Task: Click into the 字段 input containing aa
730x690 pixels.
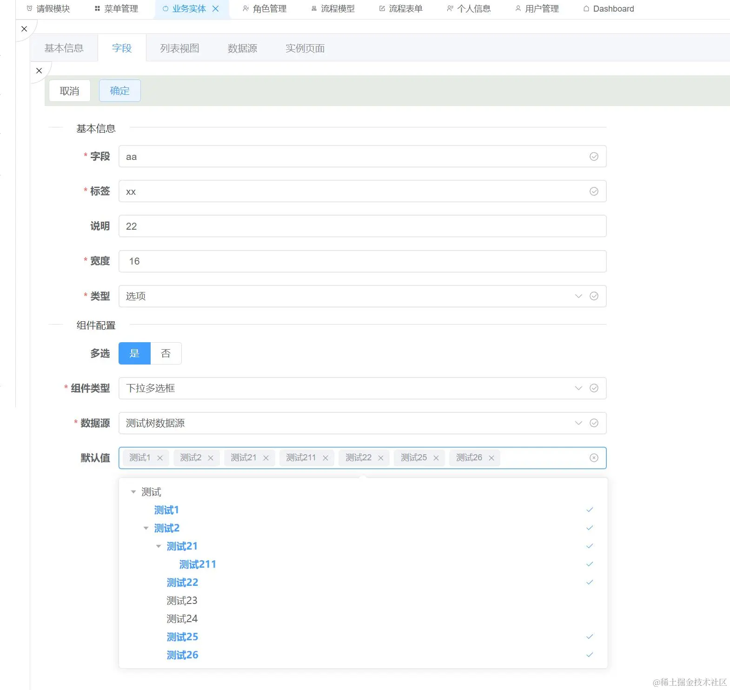Action: click(x=362, y=157)
